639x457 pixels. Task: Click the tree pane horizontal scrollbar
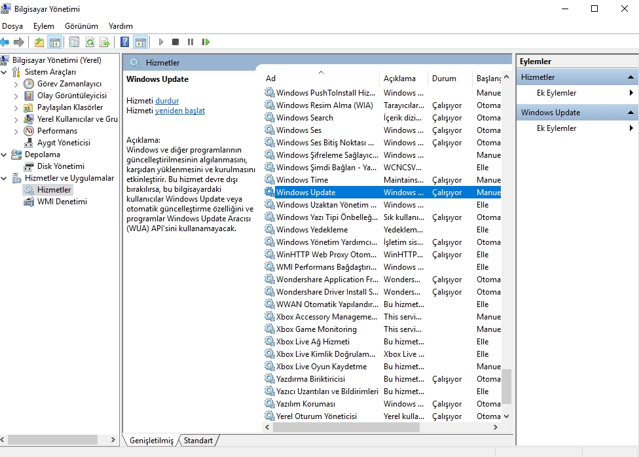(52, 439)
